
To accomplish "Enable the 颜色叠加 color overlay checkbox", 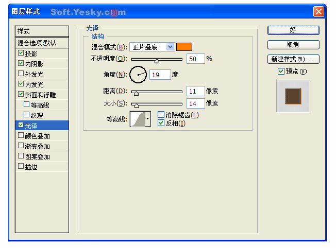I will tap(21, 135).
